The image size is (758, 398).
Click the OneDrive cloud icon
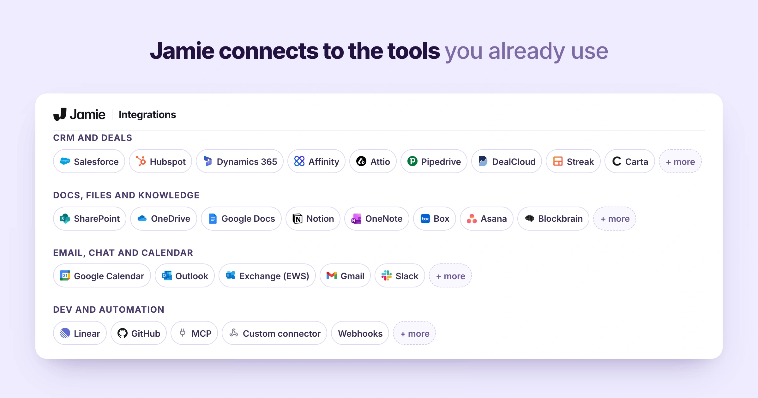click(142, 219)
